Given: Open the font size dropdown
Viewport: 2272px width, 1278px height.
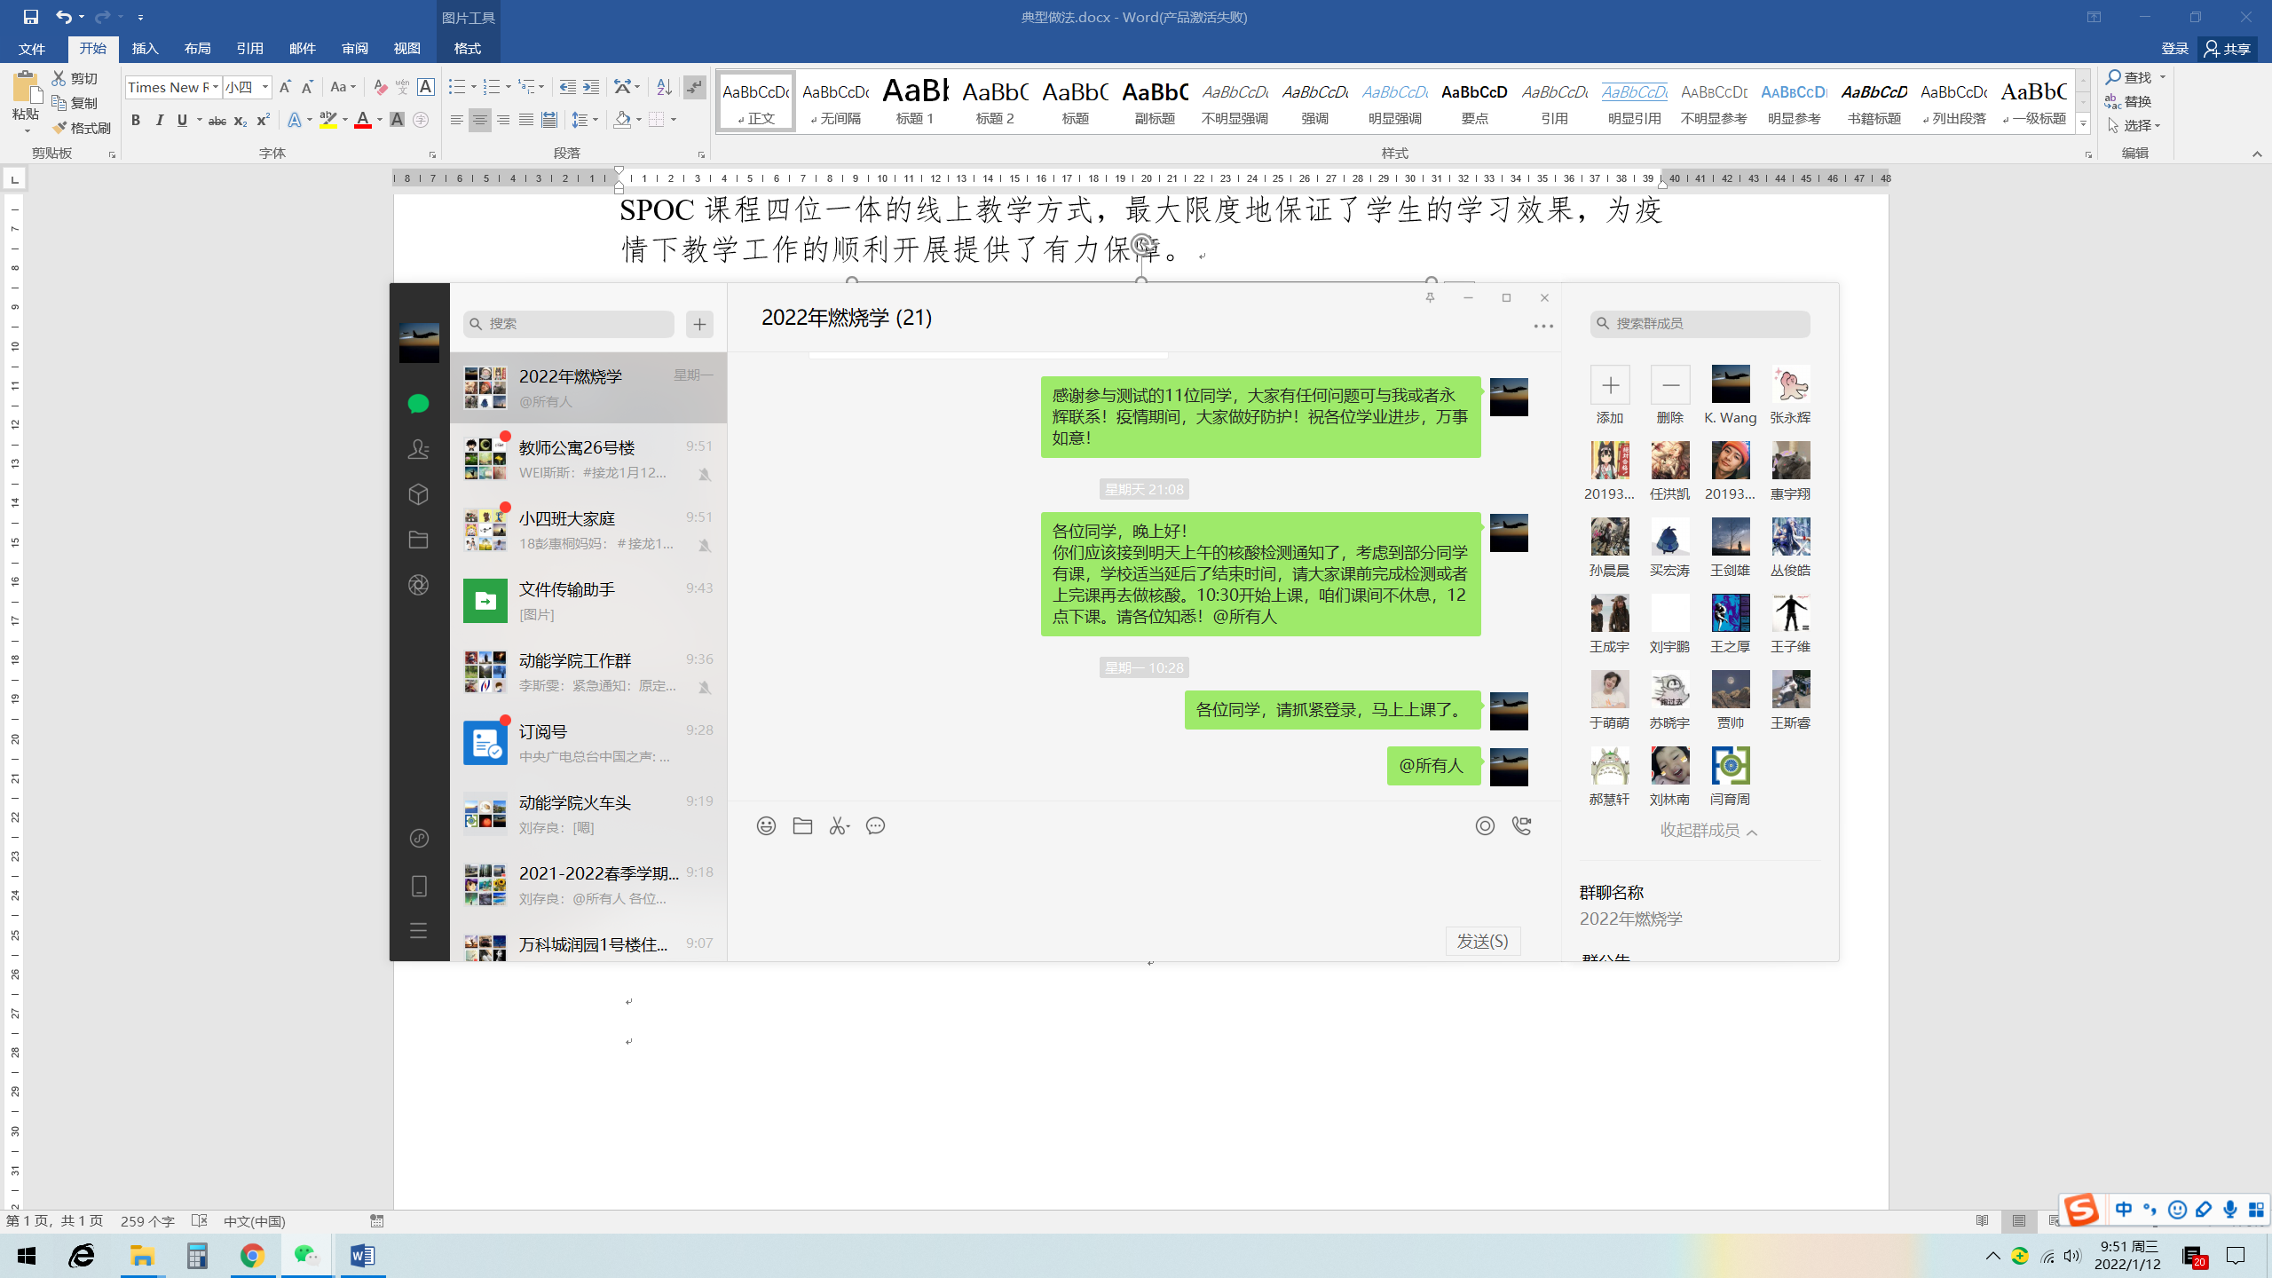Looking at the screenshot, I should pyautogui.click(x=264, y=87).
